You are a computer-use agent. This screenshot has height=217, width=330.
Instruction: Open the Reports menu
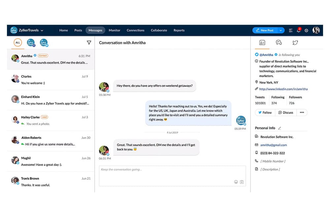(x=179, y=30)
